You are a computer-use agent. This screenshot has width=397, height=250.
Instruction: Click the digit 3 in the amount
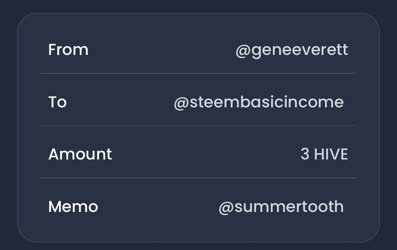coord(305,154)
